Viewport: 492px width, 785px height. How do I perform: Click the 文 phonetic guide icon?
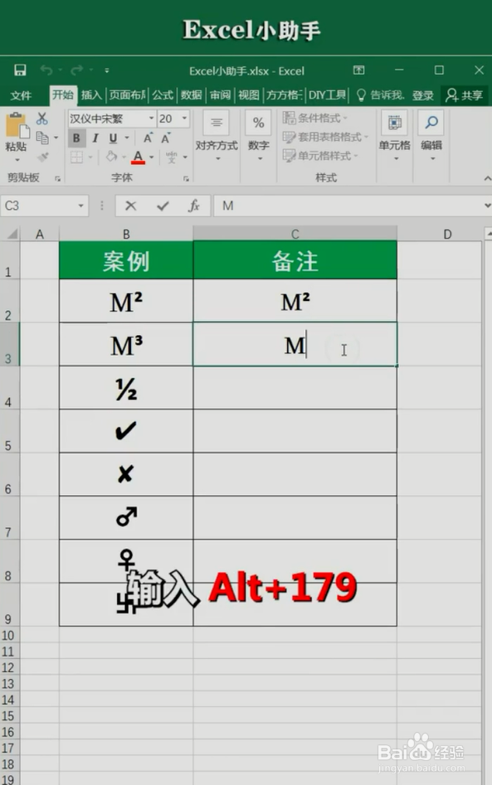pos(172,157)
